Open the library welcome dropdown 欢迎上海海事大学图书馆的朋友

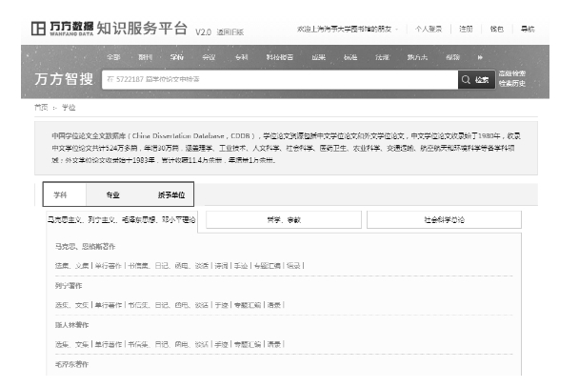click(348, 29)
